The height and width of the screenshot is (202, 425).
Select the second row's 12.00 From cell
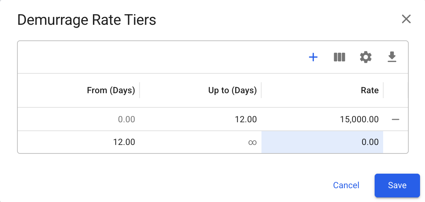(x=124, y=142)
